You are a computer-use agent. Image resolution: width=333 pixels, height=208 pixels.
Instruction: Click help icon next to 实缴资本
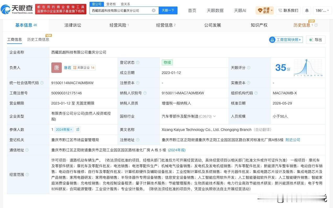249,83
